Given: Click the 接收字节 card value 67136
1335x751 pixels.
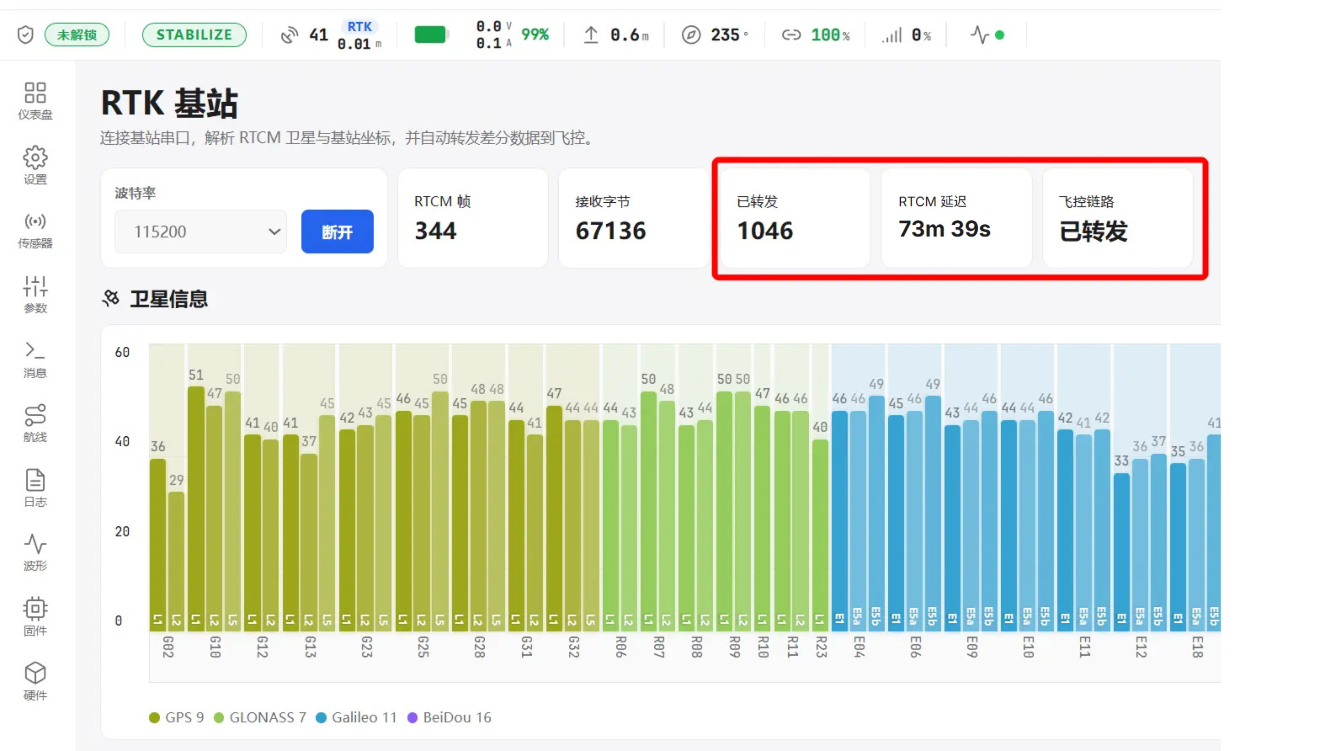Looking at the screenshot, I should 610,231.
